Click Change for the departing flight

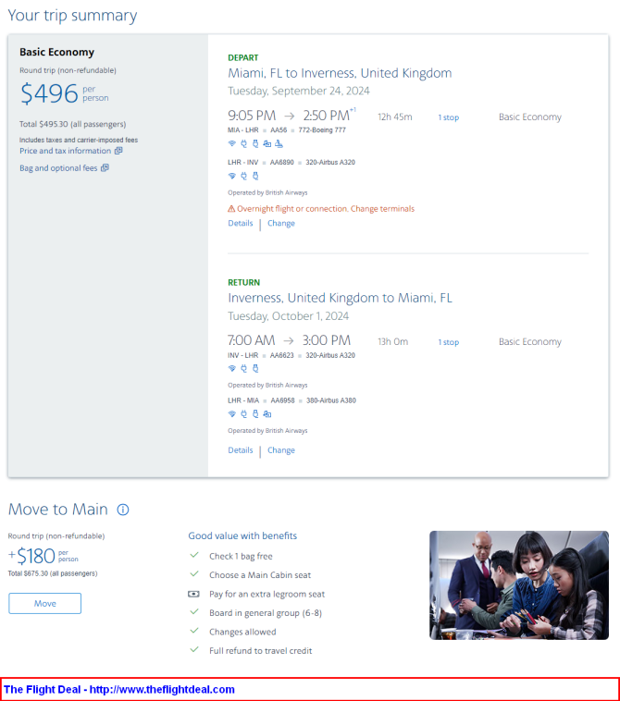(x=281, y=223)
